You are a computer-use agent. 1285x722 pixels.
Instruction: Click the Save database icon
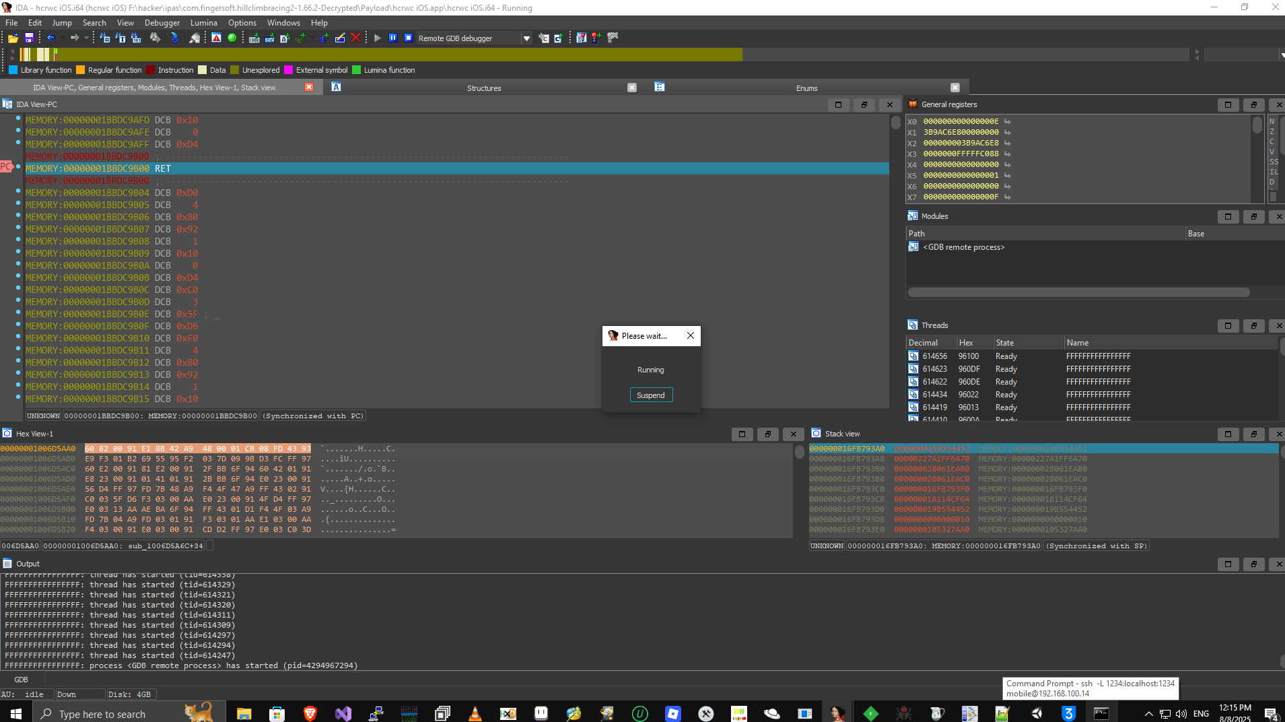29,38
